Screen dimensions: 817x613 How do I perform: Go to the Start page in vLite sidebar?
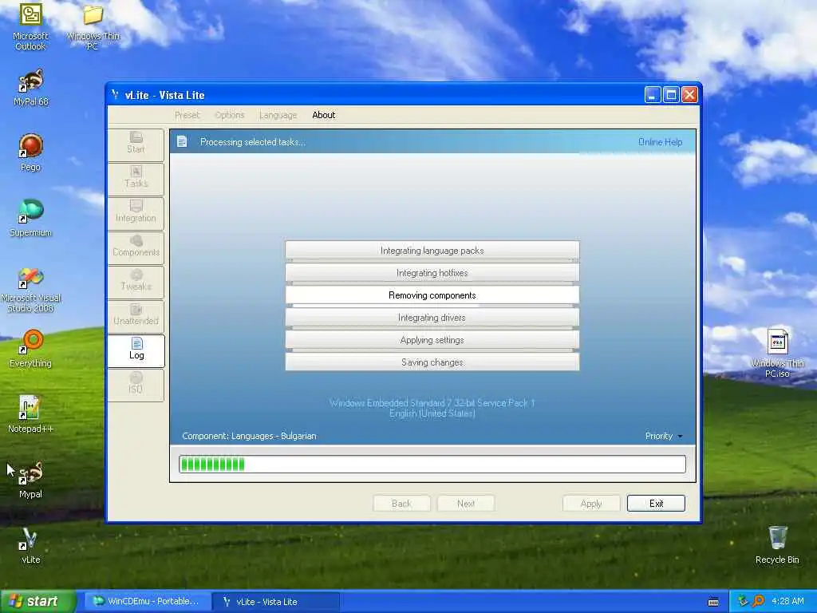136,144
